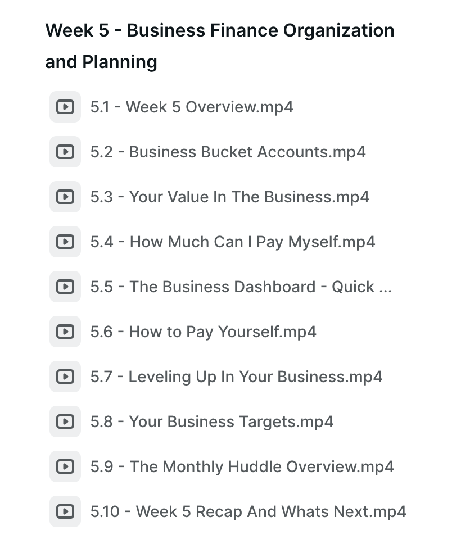Select 5.9 - The Monthly Huddle Overview.mp4

coord(242,466)
